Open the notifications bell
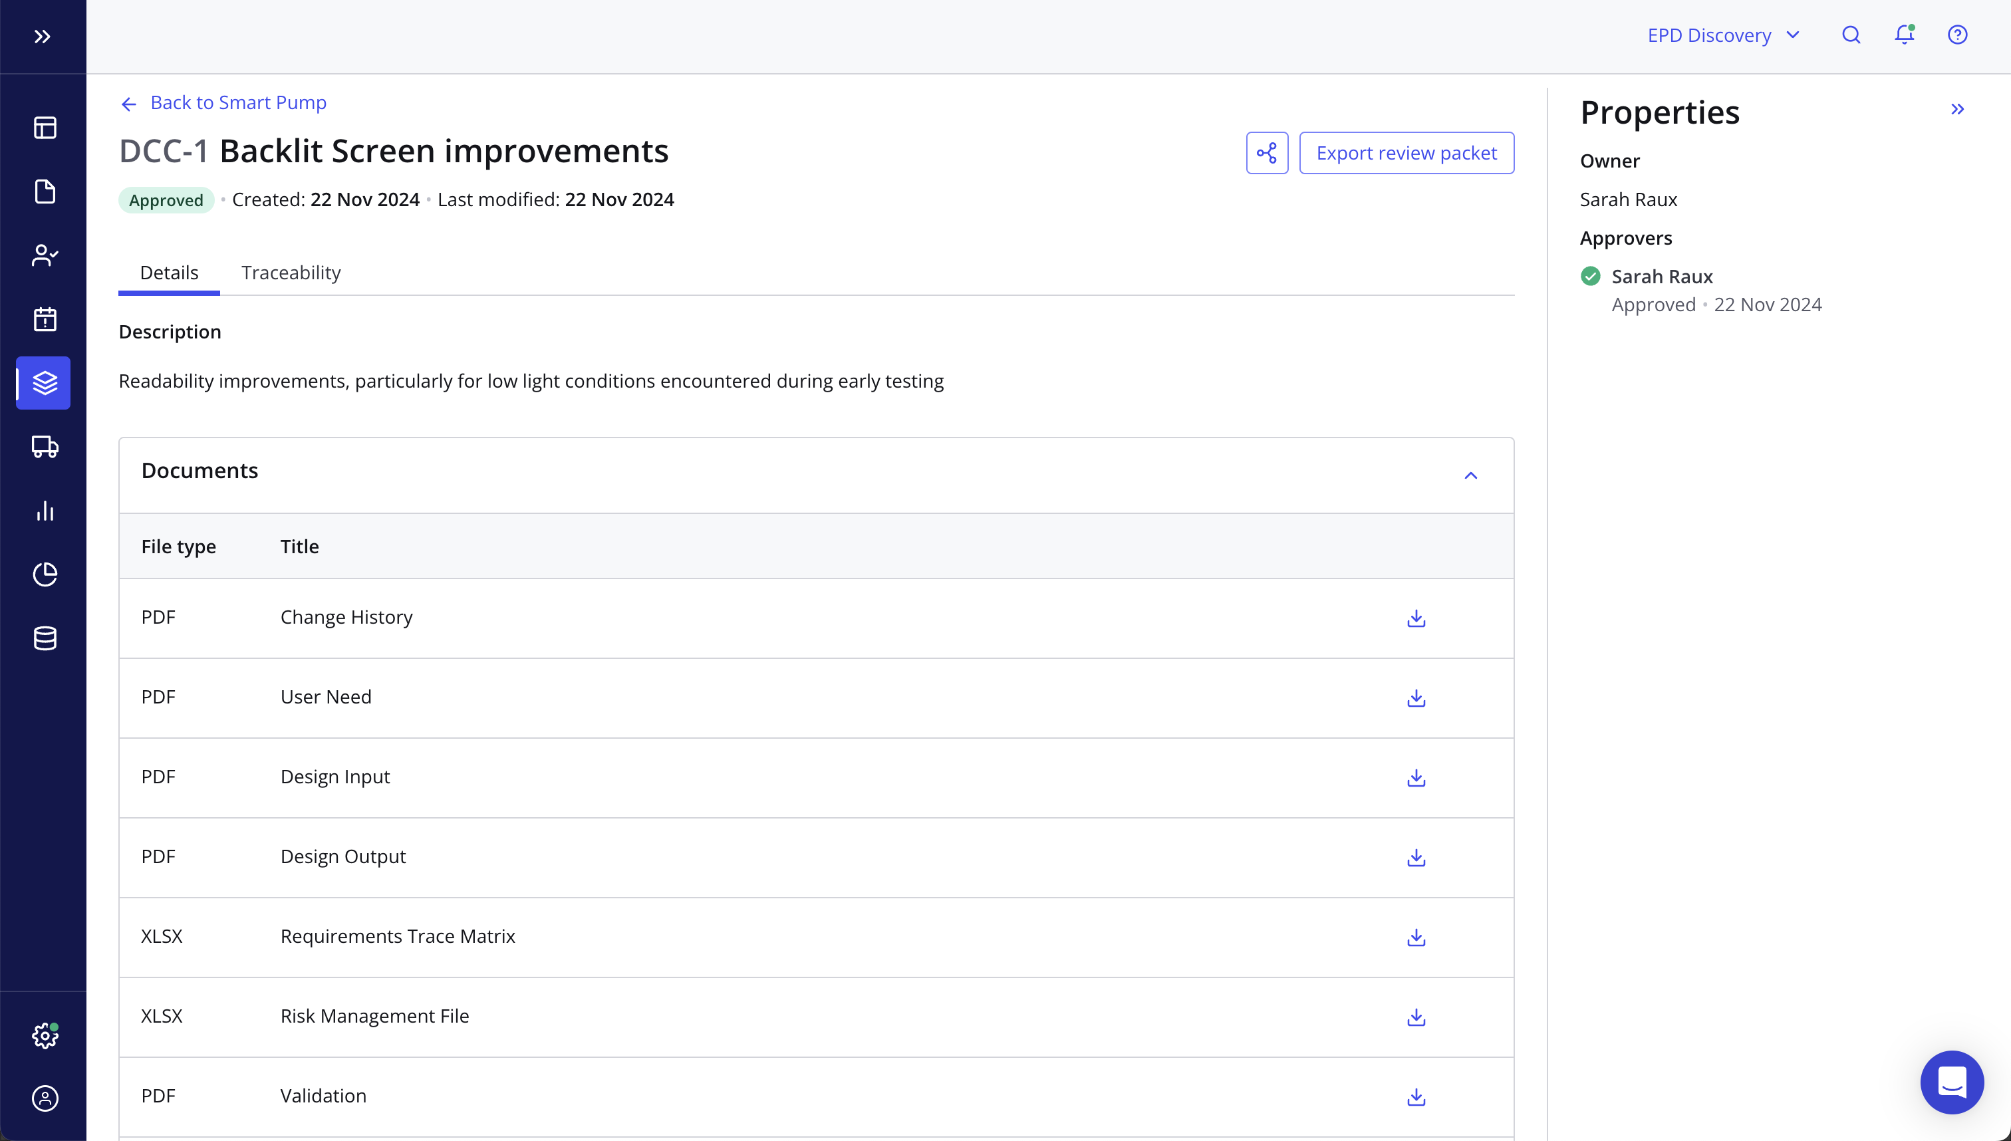This screenshot has width=2011, height=1141. tap(1904, 35)
